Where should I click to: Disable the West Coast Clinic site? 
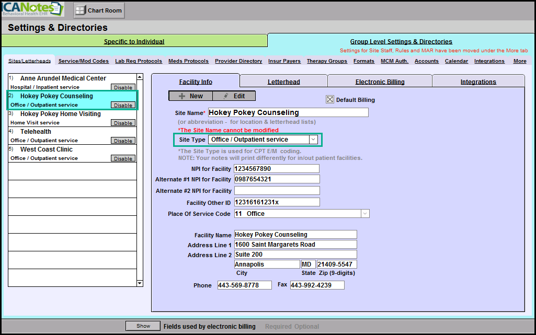123,158
